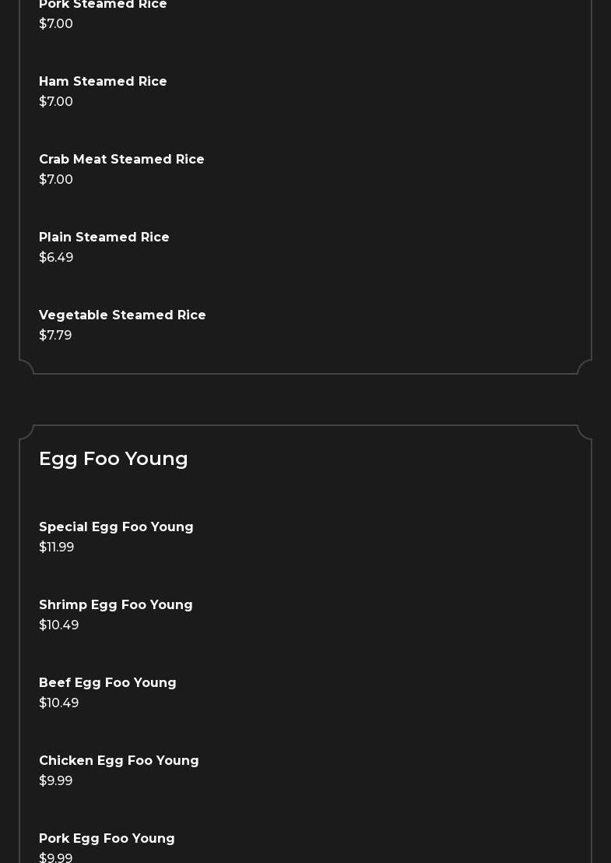Image resolution: width=611 pixels, height=863 pixels.
Task: Click the $6.49 price
Action: (56, 258)
